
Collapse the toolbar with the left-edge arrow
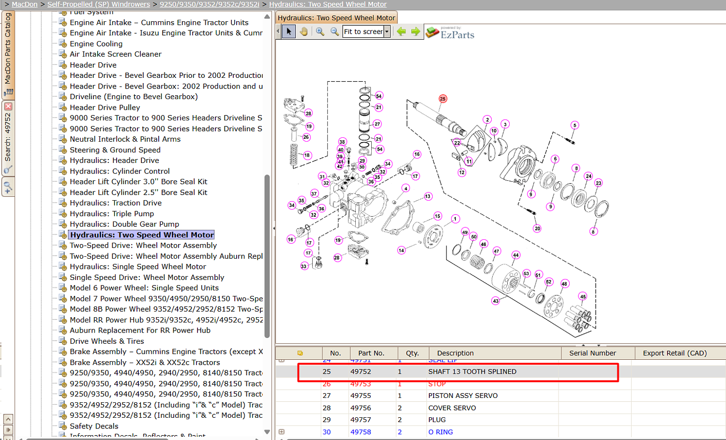click(x=278, y=31)
